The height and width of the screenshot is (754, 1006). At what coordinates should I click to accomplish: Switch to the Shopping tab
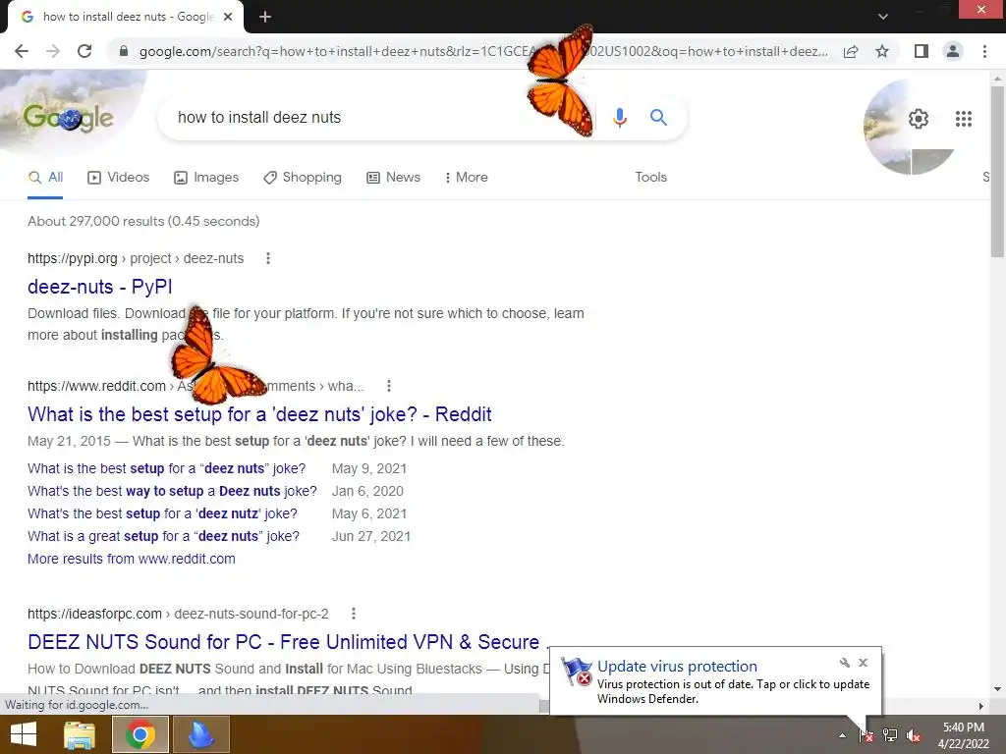click(x=303, y=178)
